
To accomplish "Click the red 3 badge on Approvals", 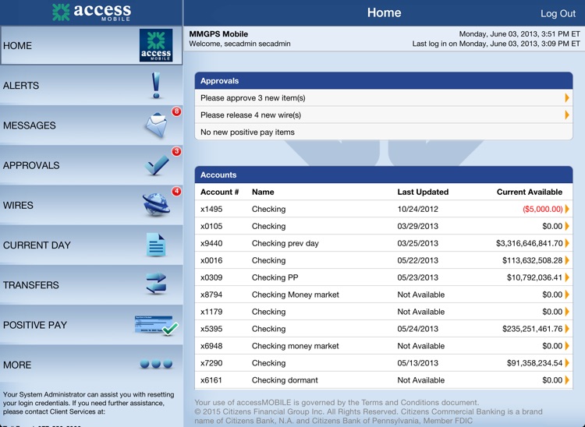I will pyautogui.click(x=176, y=151).
